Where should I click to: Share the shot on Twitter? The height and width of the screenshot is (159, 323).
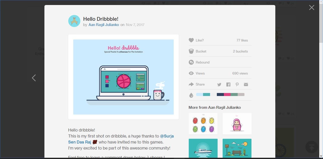(x=219, y=84)
